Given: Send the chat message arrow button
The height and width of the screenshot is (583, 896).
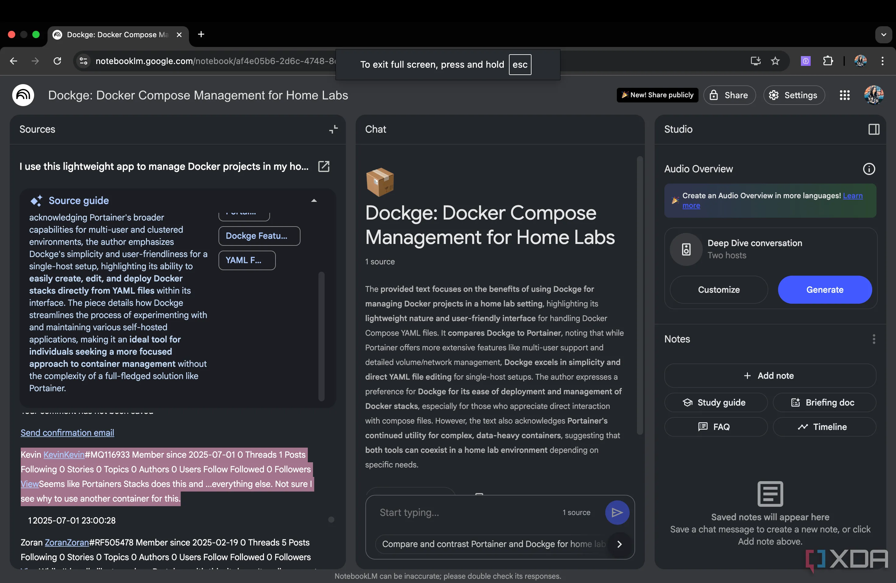Looking at the screenshot, I should coord(617,513).
